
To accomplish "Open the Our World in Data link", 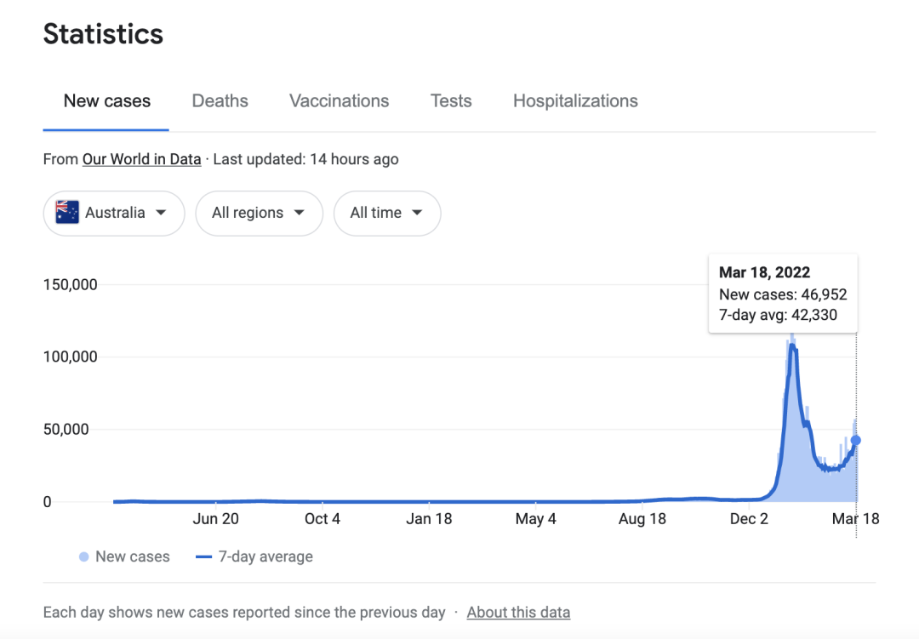I will [141, 159].
